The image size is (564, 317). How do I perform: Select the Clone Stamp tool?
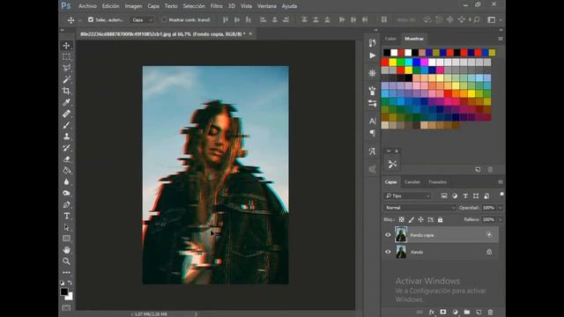click(67, 136)
